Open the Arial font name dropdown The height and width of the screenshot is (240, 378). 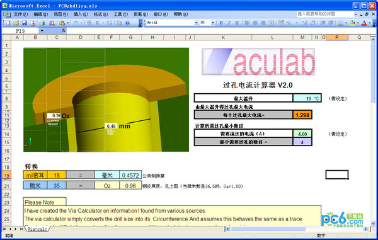coord(196,23)
